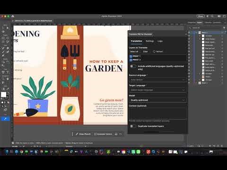Open the Edit Toolbar three-dot menu
This screenshot has height=170, width=227.
tap(5, 114)
